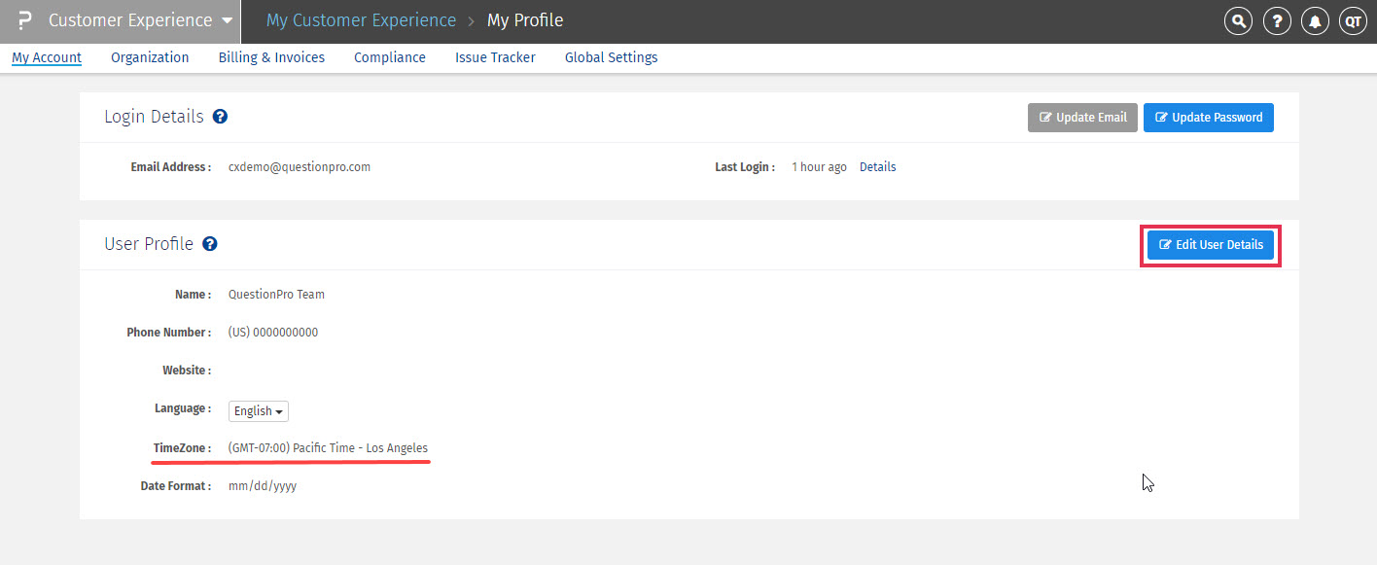Open the last login Details link
The width and height of the screenshot is (1377, 565).
(877, 167)
